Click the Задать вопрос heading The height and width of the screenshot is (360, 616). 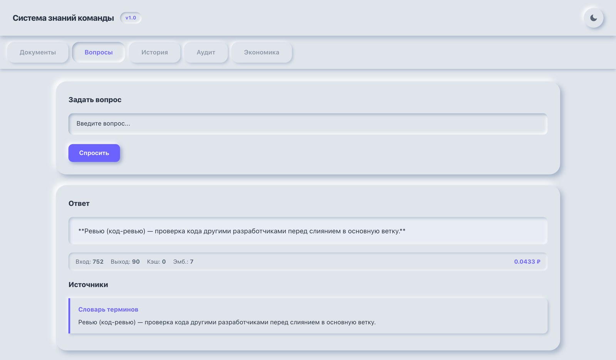[x=95, y=100]
